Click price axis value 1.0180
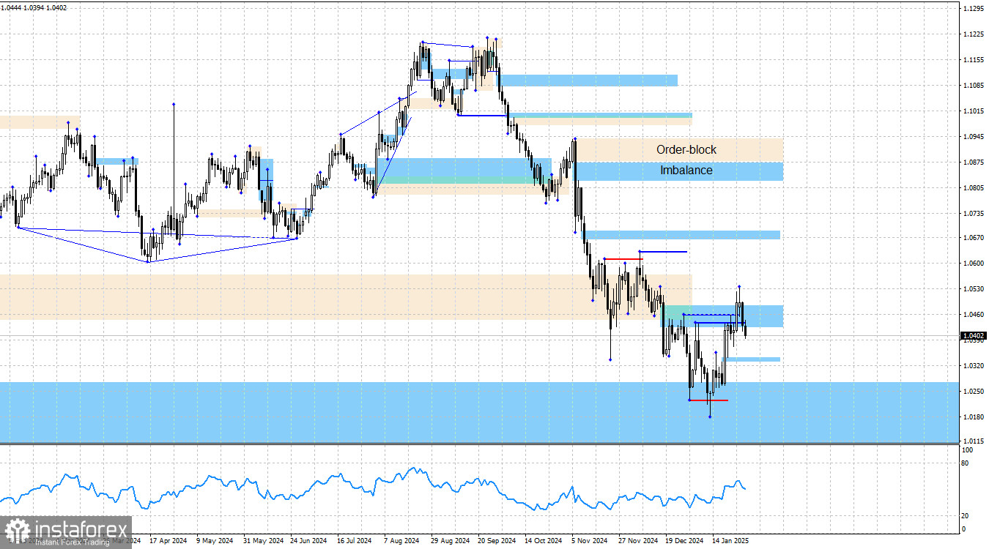The width and height of the screenshot is (989, 549). pyautogui.click(x=974, y=417)
